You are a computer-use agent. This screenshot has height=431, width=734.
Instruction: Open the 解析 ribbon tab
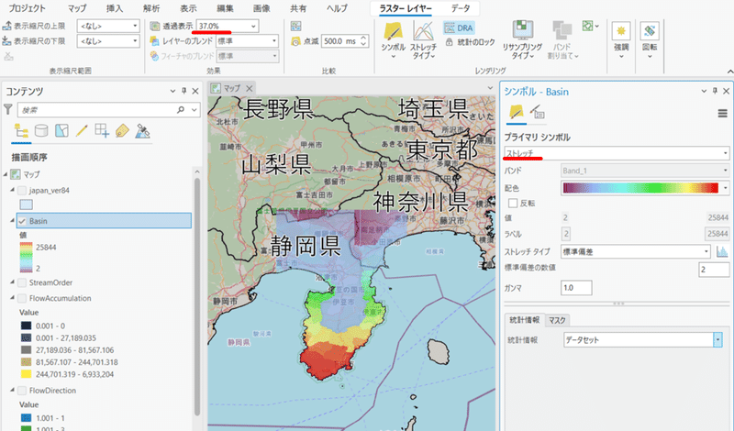click(x=151, y=8)
